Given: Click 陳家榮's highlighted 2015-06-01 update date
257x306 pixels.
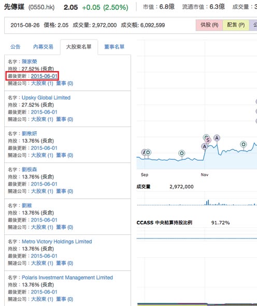Looking at the screenshot, I should point(44,76).
